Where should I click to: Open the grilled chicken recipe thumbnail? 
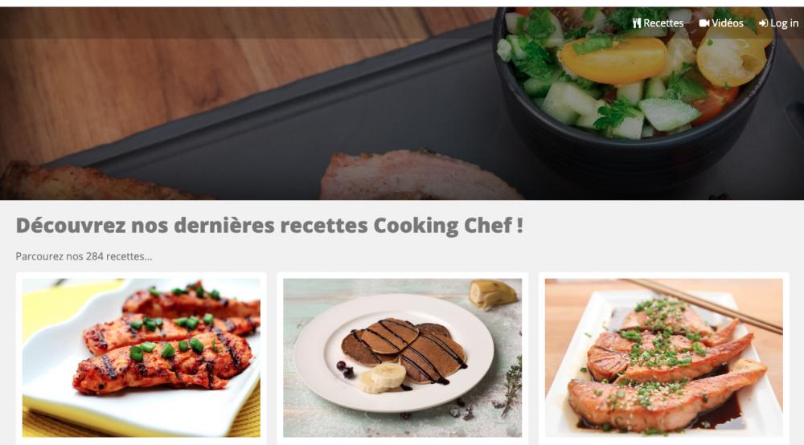[x=141, y=357]
